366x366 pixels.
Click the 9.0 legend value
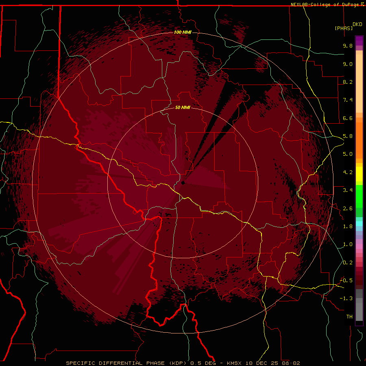click(x=348, y=64)
